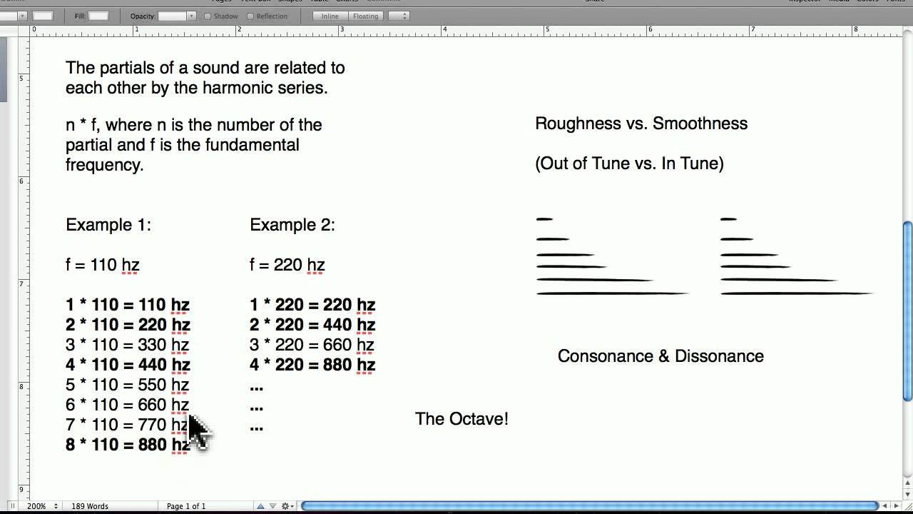Click the text 'Consonance & Dissonance'
The height and width of the screenshot is (514, 913).
pos(660,356)
